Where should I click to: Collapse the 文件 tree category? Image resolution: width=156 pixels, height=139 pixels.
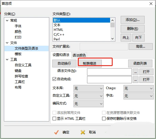click(x=7, y=43)
